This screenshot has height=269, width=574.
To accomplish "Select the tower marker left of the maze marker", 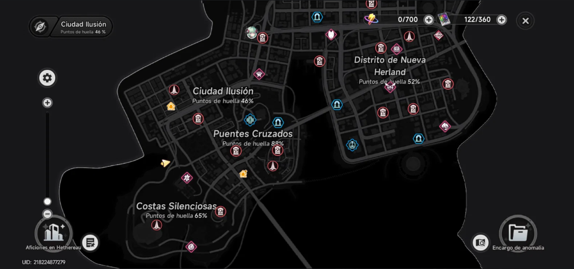I will (409, 36).
